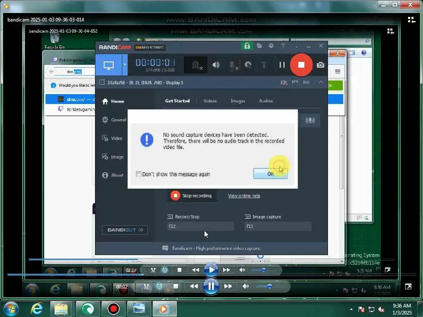This screenshot has width=423, height=317.
Task: Toggle shuffle in the outer player
Action: tap(146, 286)
